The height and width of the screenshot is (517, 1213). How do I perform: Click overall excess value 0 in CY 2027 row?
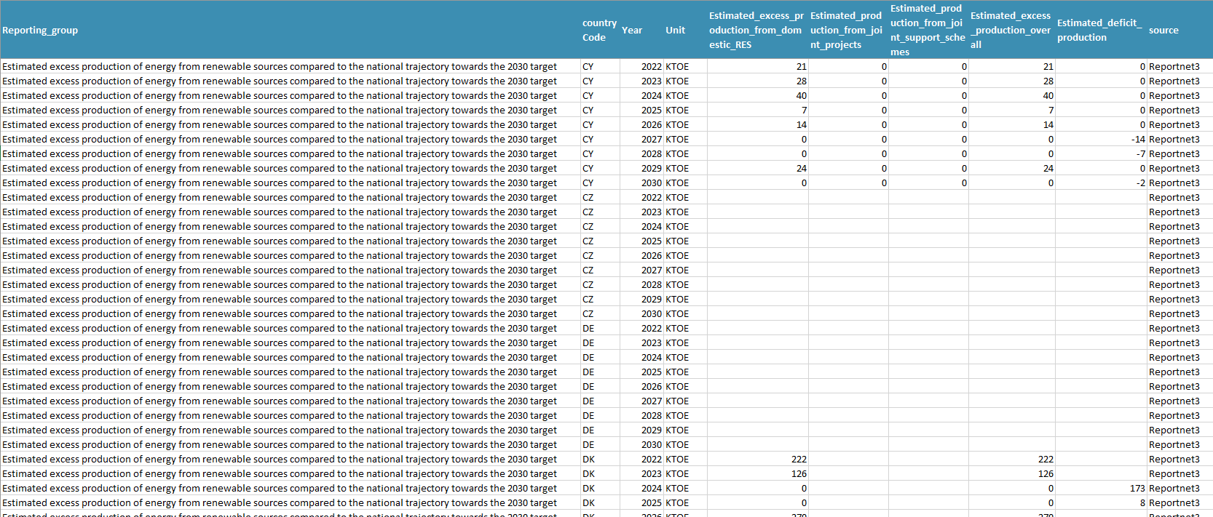pyautogui.click(x=1051, y=139)
